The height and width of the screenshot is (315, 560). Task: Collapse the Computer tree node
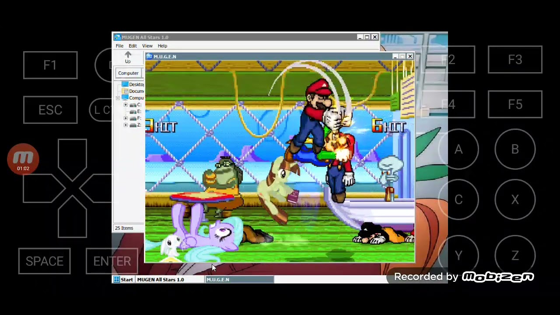(118, 98)
